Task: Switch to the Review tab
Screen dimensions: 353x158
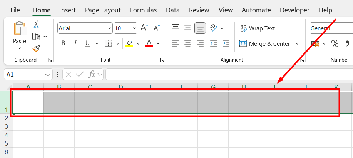Action: click(x=199, y=10)
